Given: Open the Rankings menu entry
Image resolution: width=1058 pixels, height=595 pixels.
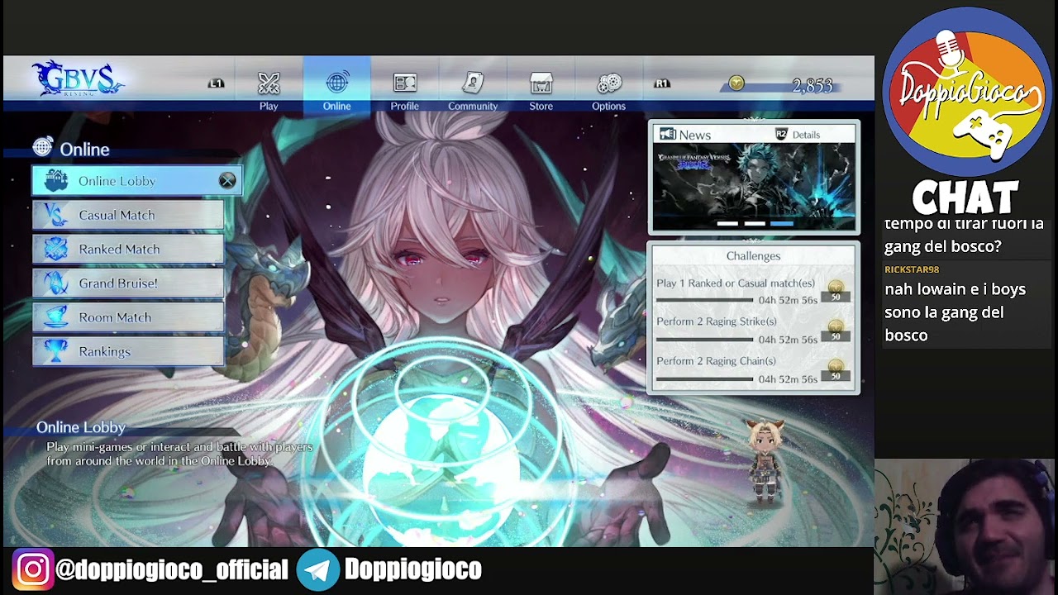Looking at the screenshot, I should [x=128, y=351].
